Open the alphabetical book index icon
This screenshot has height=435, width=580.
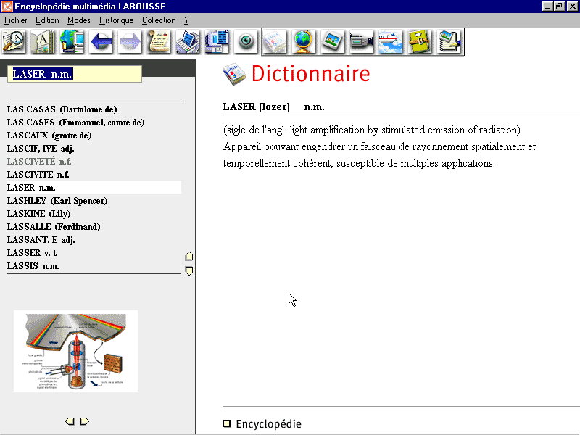click(x=43, y=41)
